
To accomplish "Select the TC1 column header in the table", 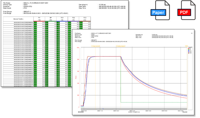I will [62, 19].
